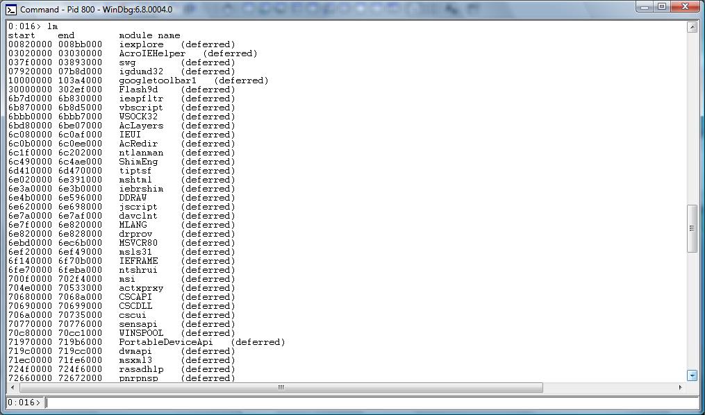Viewport: 705px width, 415px height.
Task: Click the CSCDLL module name
Action: (x=135, y=306)
